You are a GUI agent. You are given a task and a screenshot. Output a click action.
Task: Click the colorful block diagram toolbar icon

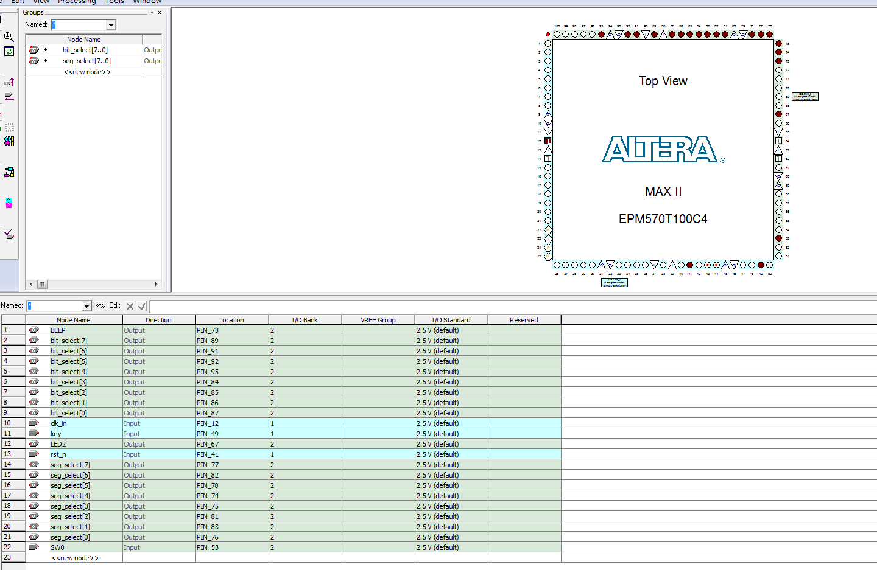click(x=9, y=141)
